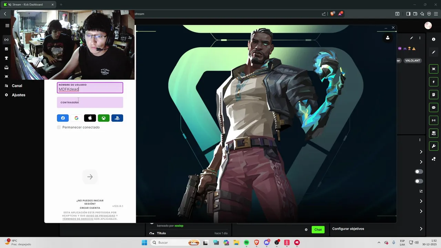The height and width of the screenshot is (248, 441).
Task: Open Canal in Kick sidebar
Action: 17,86
